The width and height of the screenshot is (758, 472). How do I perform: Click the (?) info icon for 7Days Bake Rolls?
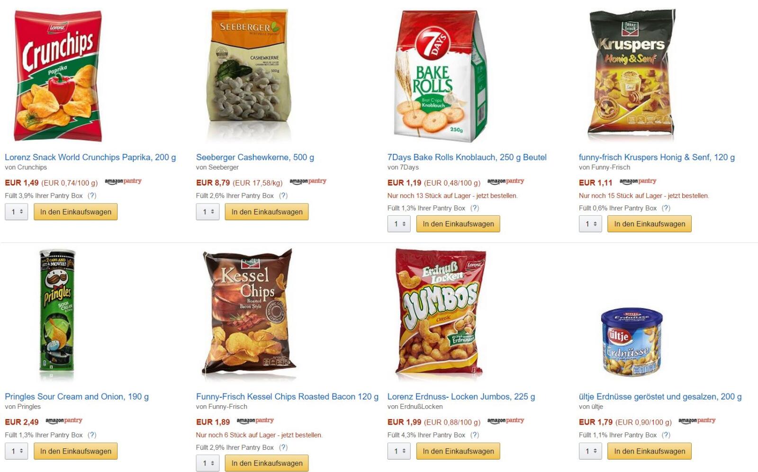click(475, 208)
